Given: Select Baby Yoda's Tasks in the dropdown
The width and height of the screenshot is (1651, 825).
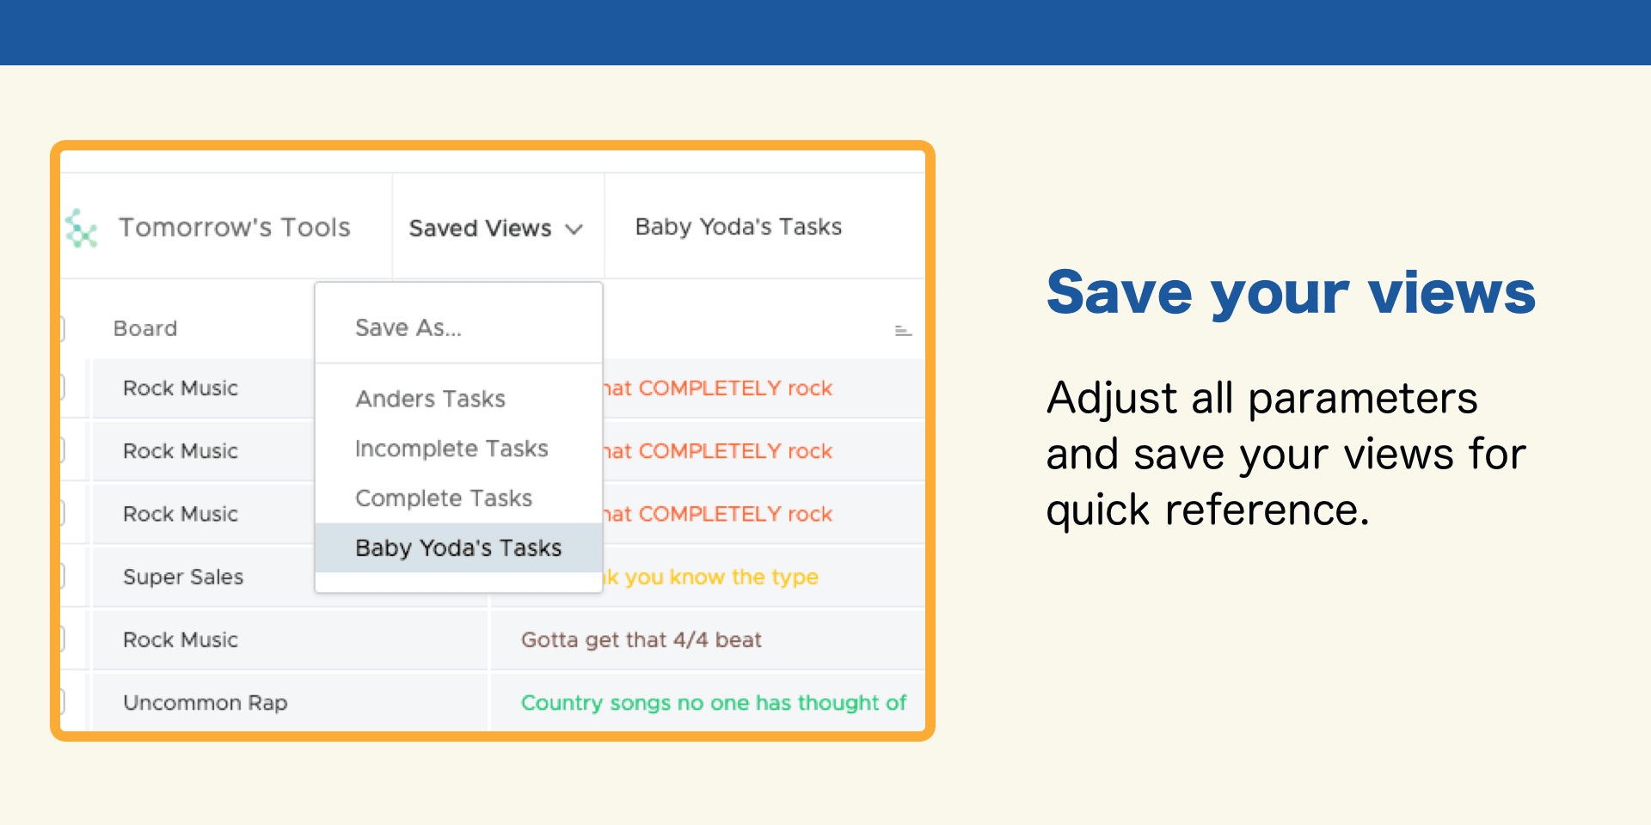Looking at the screenshot, I should [x=459, y=547].
